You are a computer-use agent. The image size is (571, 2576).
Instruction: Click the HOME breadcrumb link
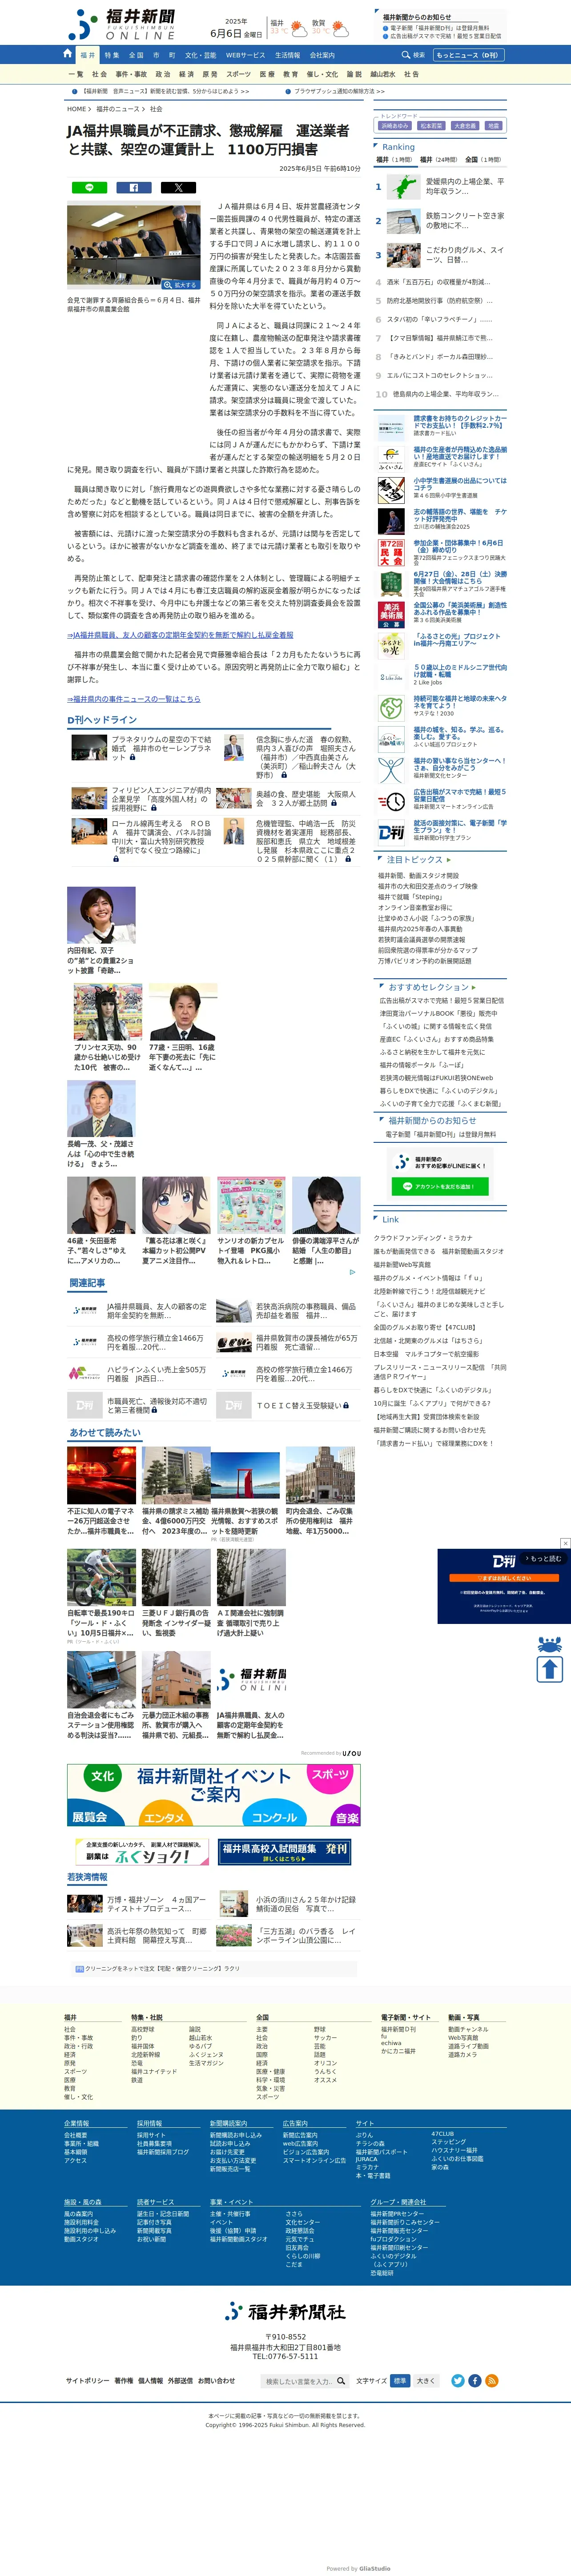pos(77,109)
